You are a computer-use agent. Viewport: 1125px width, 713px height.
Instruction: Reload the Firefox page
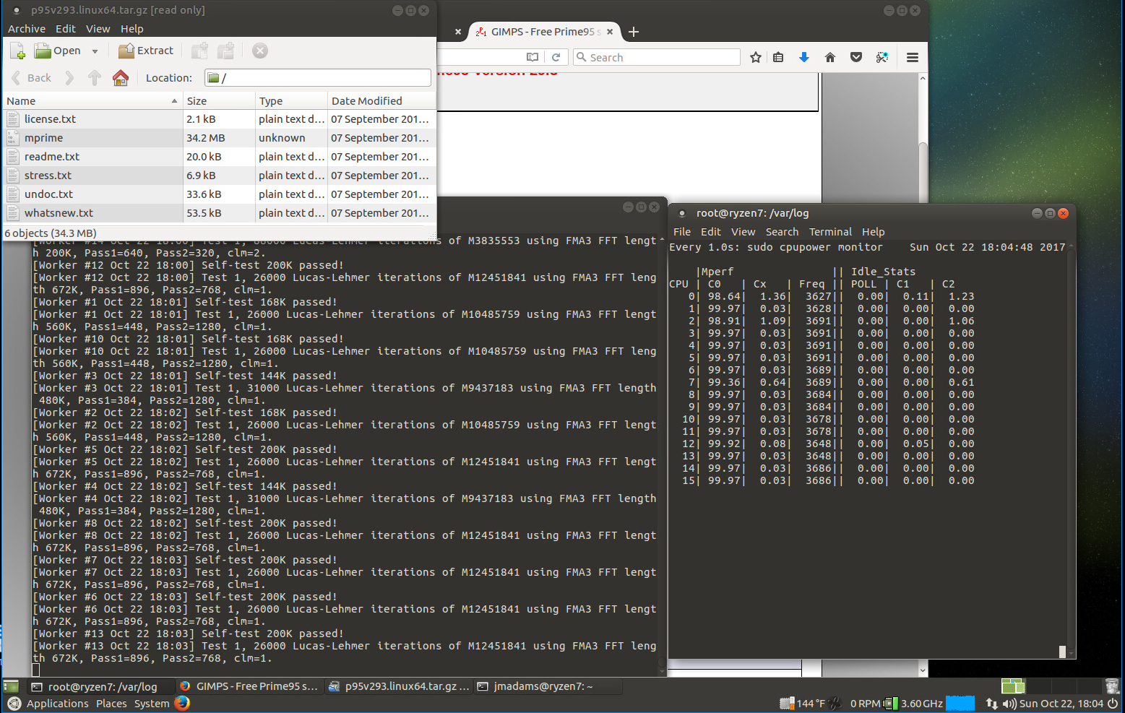(556, 57)
